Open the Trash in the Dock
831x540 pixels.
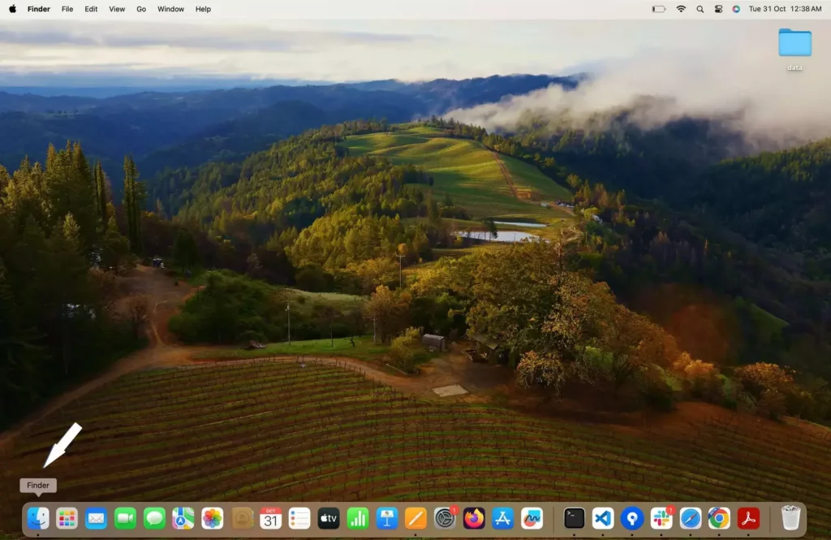tap(790, 518)
